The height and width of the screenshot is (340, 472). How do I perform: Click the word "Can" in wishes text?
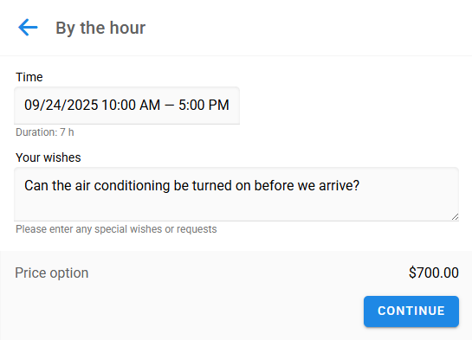click(x=36, y=185)
